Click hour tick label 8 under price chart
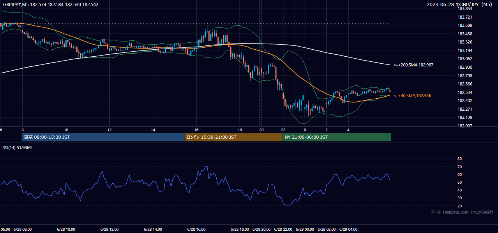 tap(23, 130)
